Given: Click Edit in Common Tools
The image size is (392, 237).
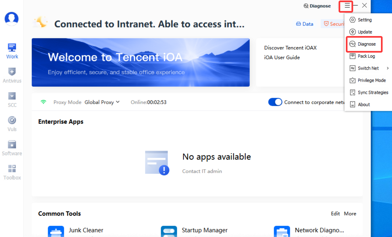Looking at the screenshot, I should (335, 214).
